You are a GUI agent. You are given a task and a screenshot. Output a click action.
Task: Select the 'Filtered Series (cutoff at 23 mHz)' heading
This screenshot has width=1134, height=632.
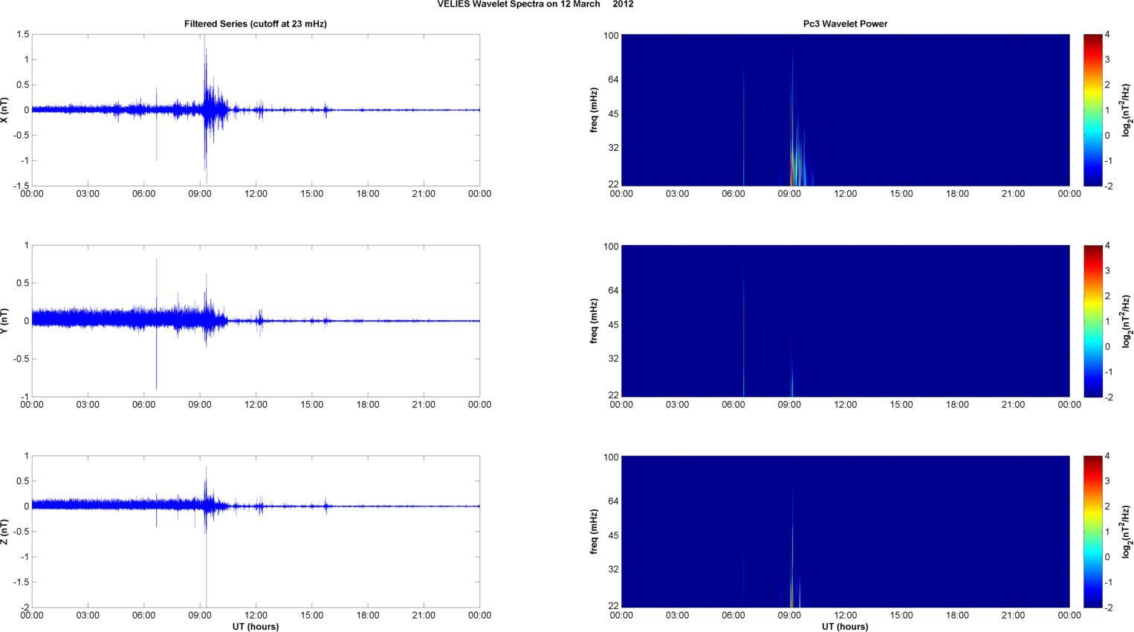[256, 24]
